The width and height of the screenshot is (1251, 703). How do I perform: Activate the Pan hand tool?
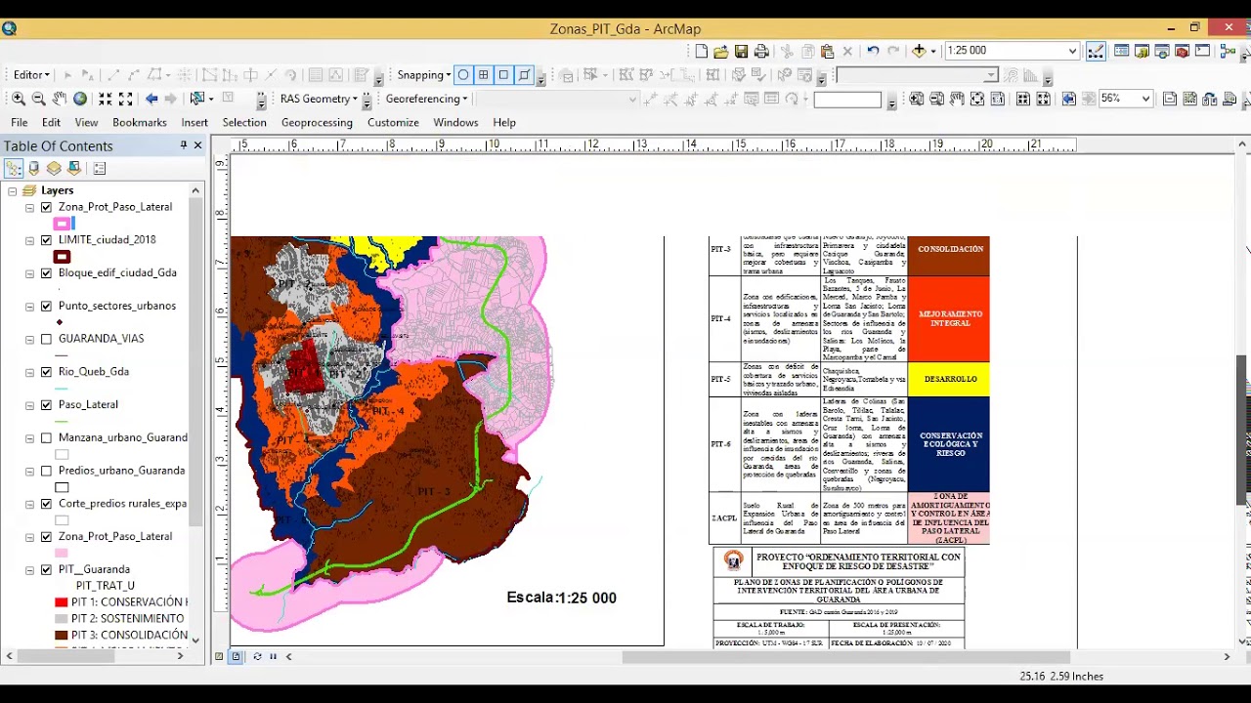[x=59, y=99]
